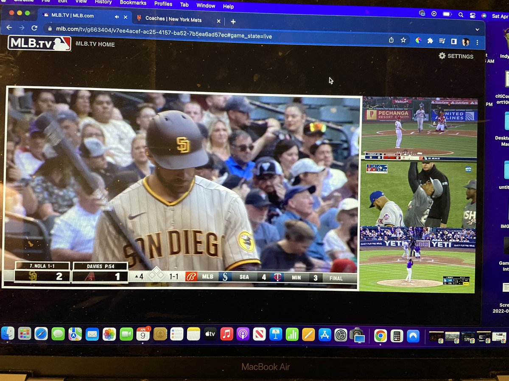The width and height of the screenshot is (509, 381).
Task: Reload the page in Chrome
Action: (34, 28)
